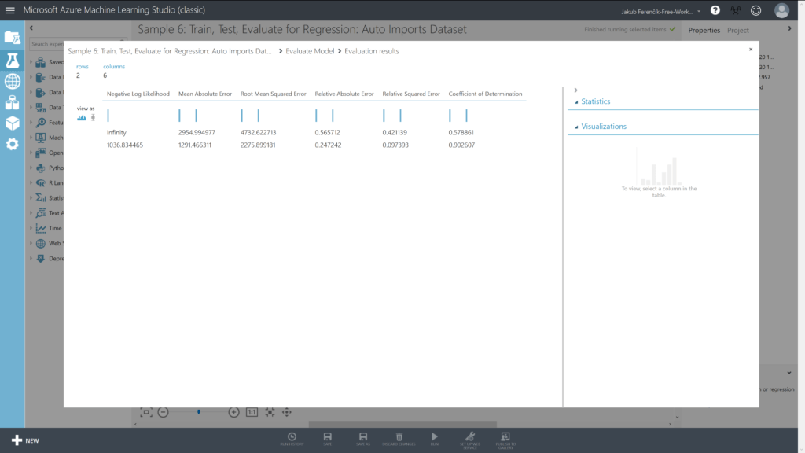Click the Help question mark icon
The width and height of the screenshot is (805, 453).
click(x=715, y=10)
